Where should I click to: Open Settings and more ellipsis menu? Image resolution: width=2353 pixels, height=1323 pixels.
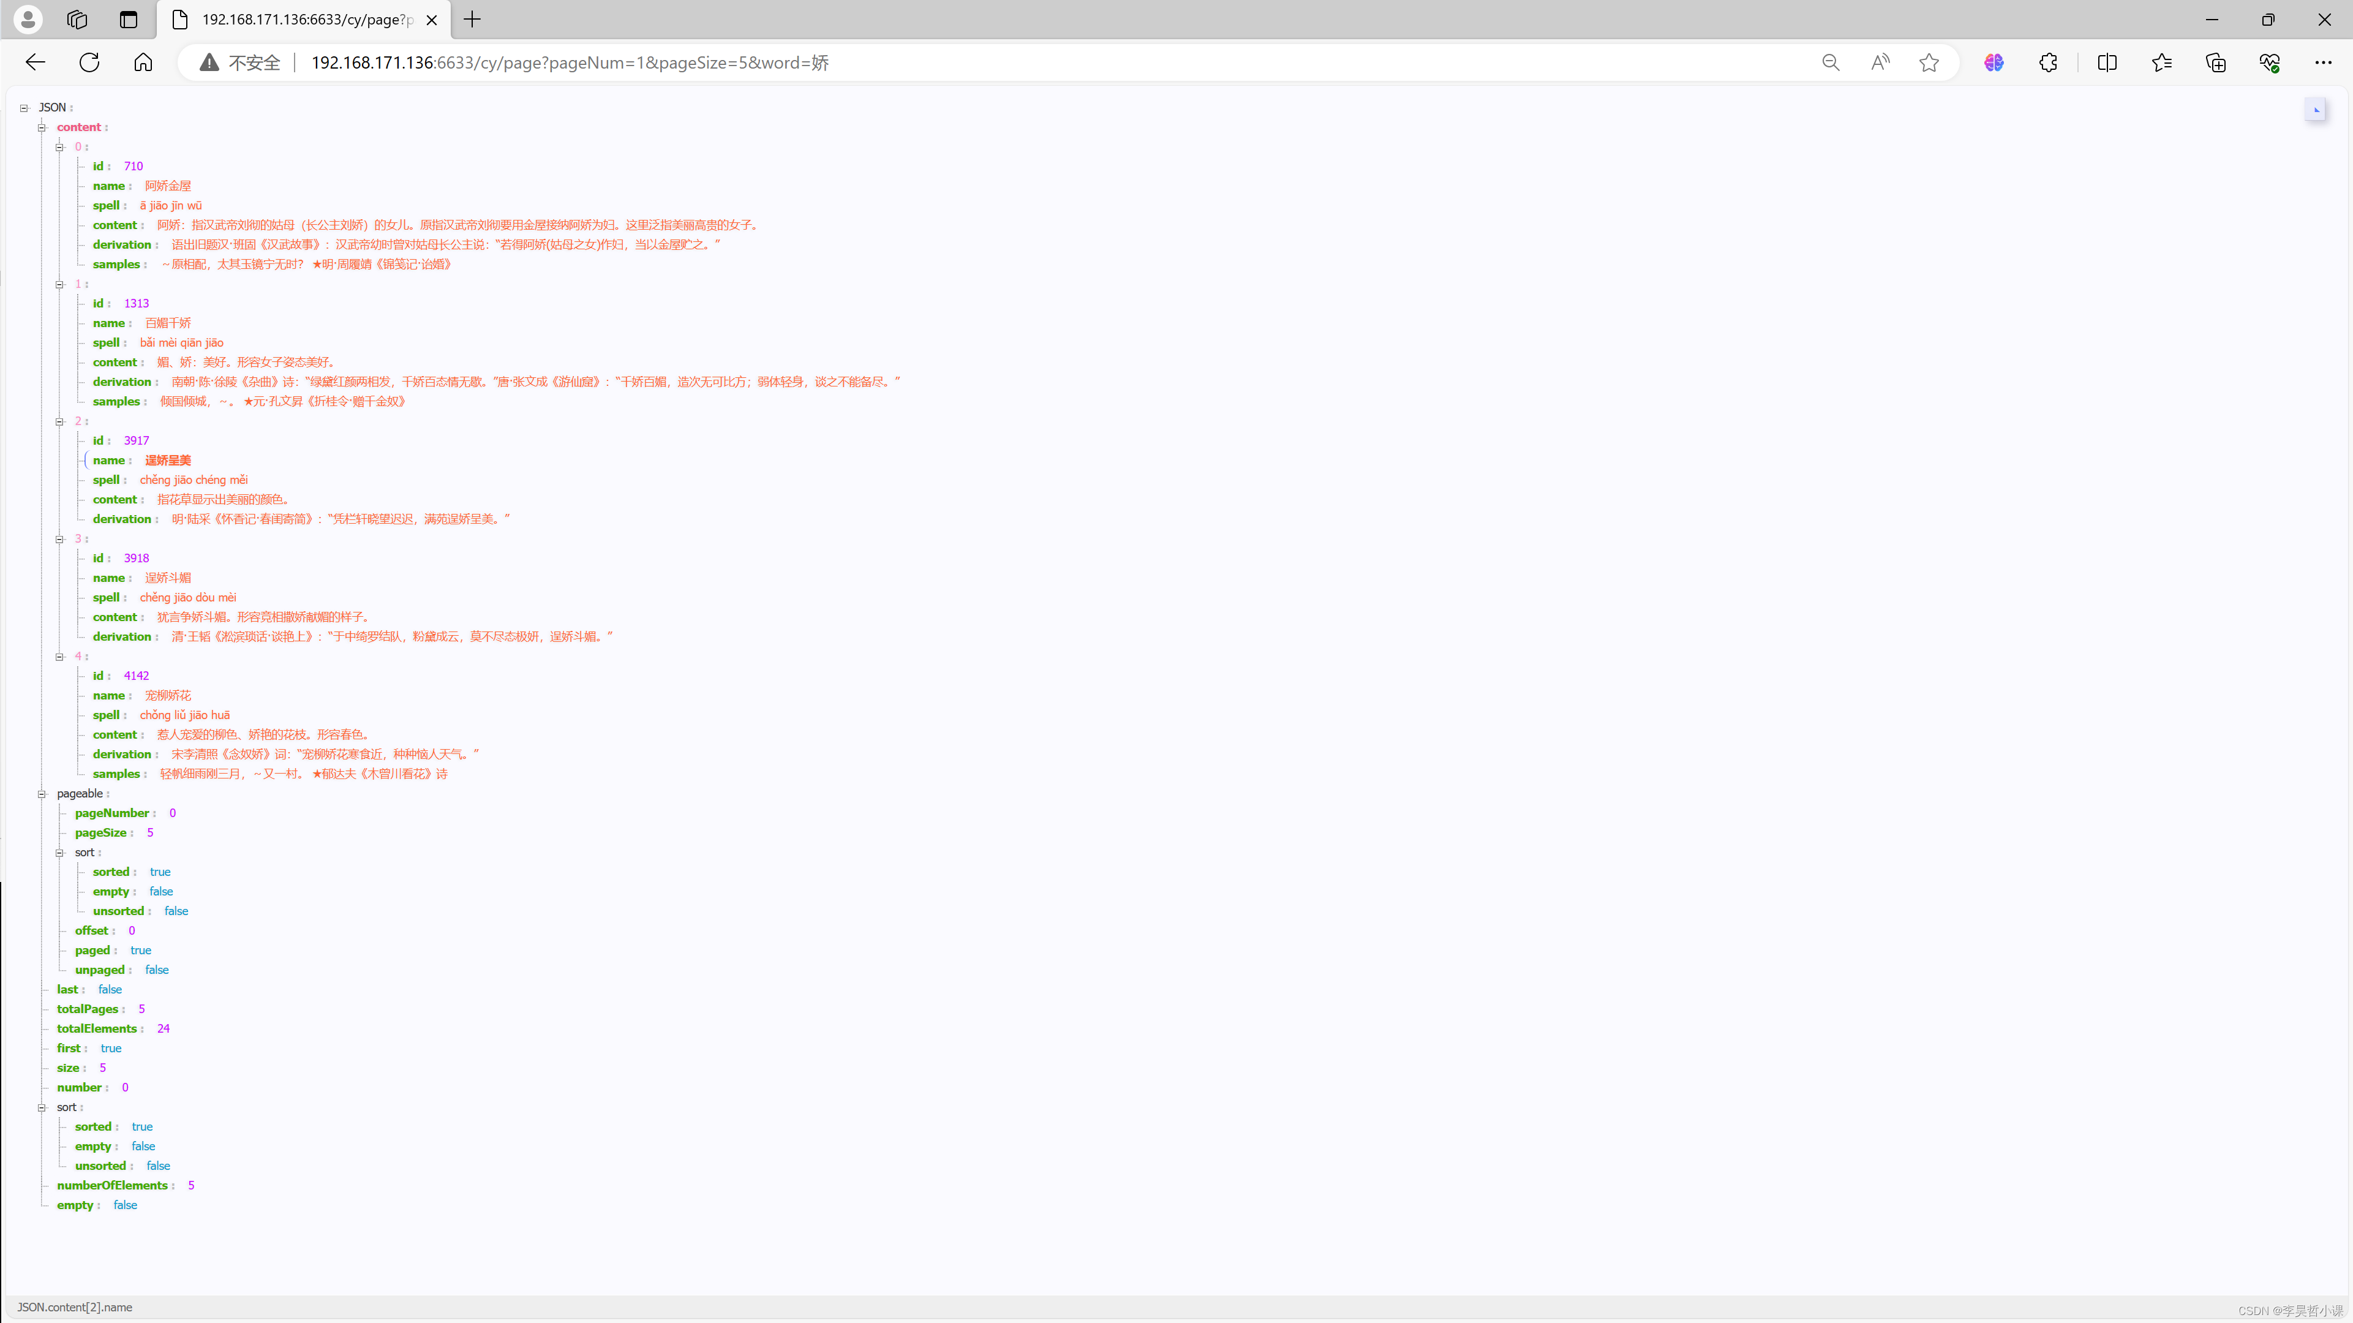pyautogui.click(x=2324, y=62)
